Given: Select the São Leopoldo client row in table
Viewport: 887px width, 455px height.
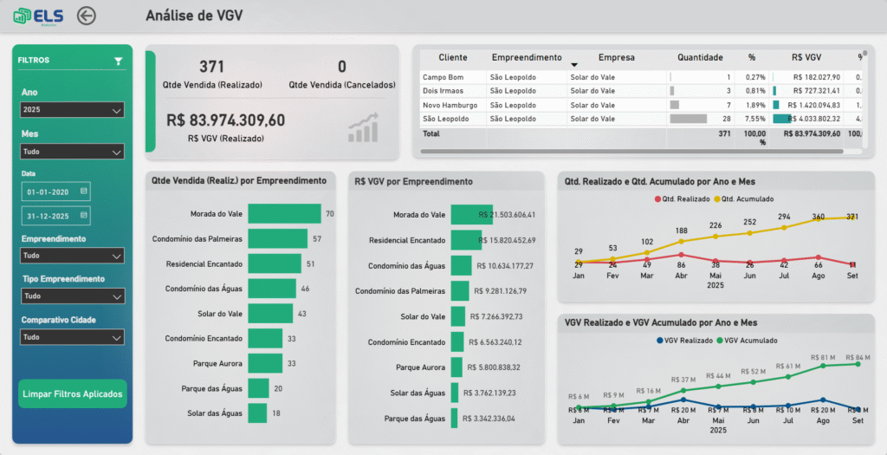Looking at the screenshot, I should [443, 119].
